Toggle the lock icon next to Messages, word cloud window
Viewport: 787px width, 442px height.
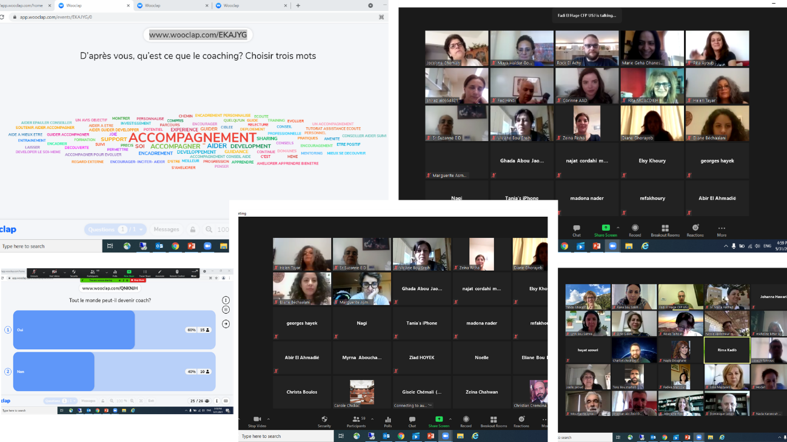pyautogui.click(x=193, y=229)
